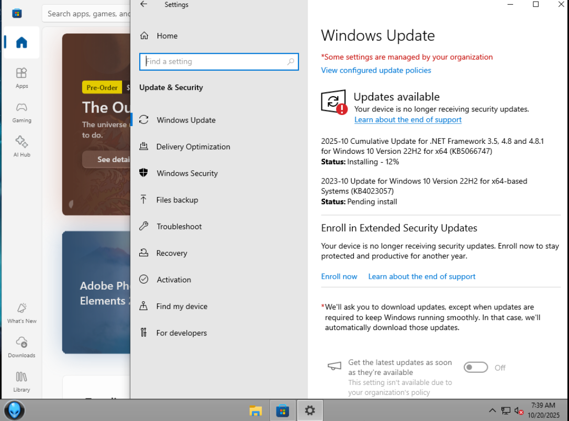Click the muted volume tray icon

point(519,411)
